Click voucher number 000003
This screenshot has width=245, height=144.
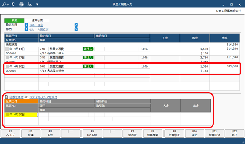pos(11,71)
